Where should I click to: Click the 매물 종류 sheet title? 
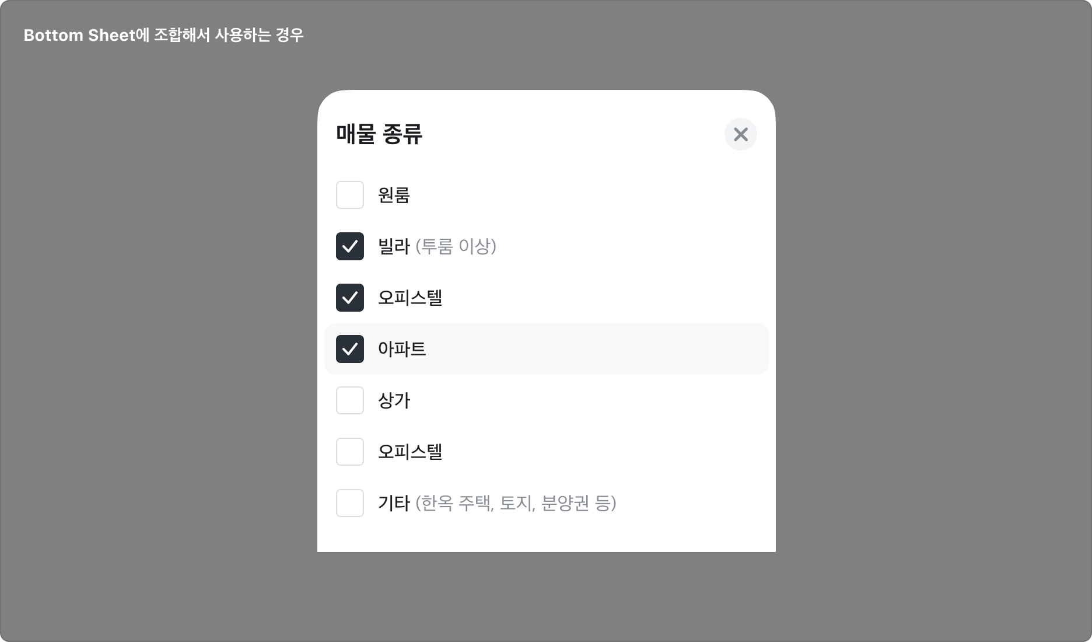point(380,134)
